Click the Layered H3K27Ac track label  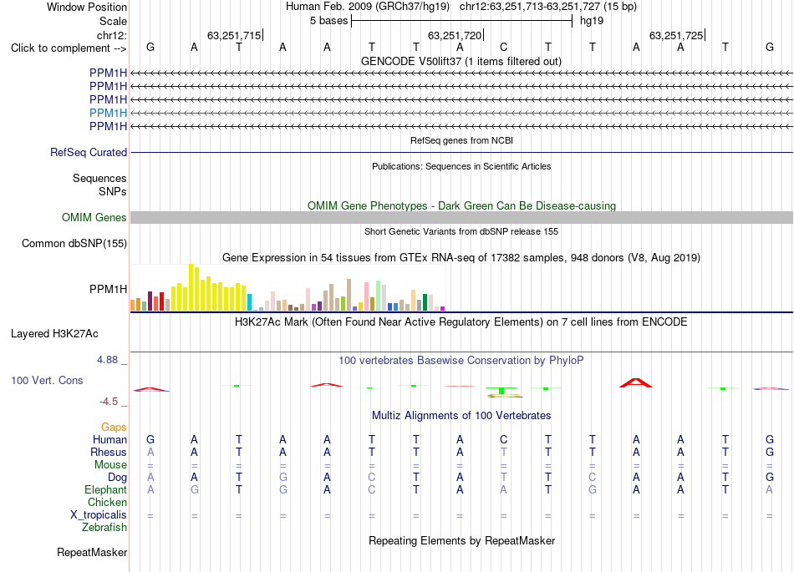(x=54, y=334)
